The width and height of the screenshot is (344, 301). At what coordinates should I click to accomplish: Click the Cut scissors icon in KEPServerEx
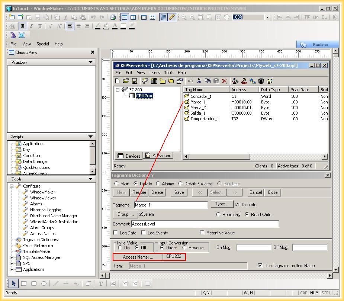[199, 81]
